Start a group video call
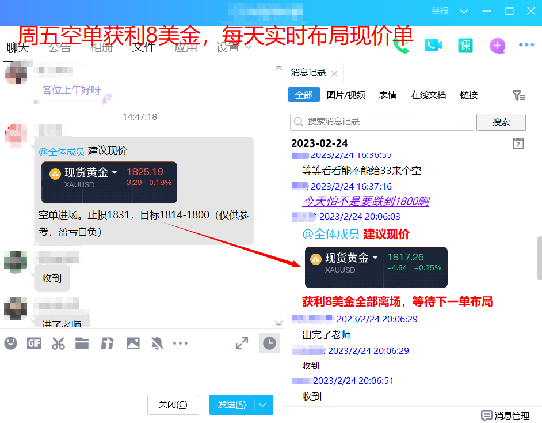The height and width of the screenshot is (423, 542). (433, 46)
